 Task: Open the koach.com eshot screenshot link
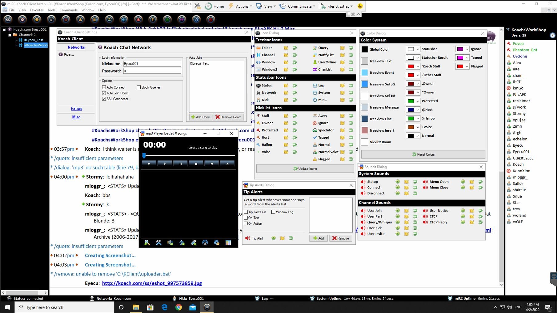pyautogui.click(x=152, y=283)
